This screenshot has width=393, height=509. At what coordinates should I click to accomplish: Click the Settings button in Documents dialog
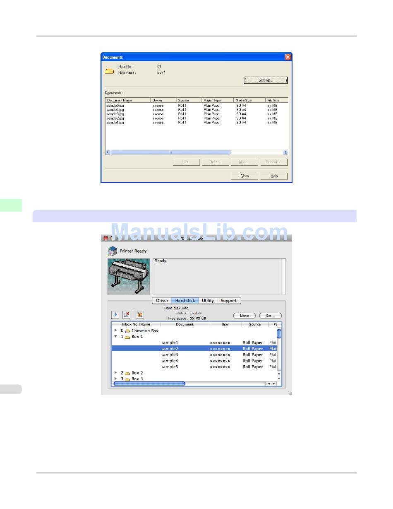click(x=266, y=80)
